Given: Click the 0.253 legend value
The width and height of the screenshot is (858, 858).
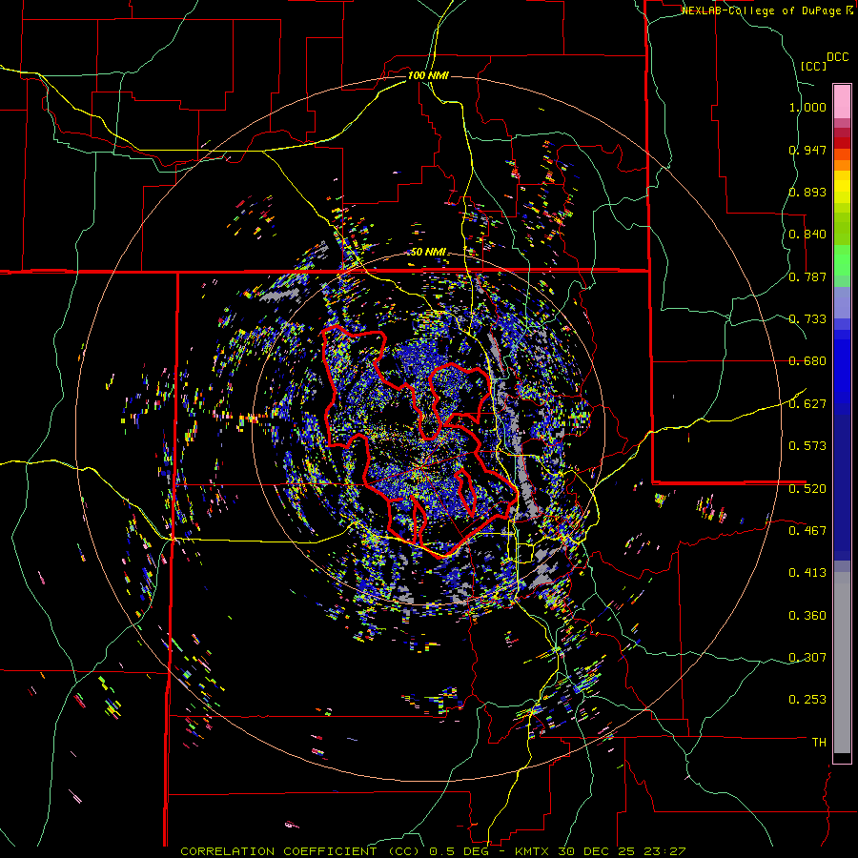Looking at the screenshot, I should click(807, 700).
